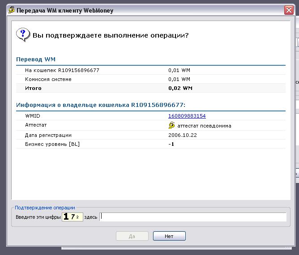Click the Нет button
This screenshot has width=299, height=255.
click(x=169, y=236)
